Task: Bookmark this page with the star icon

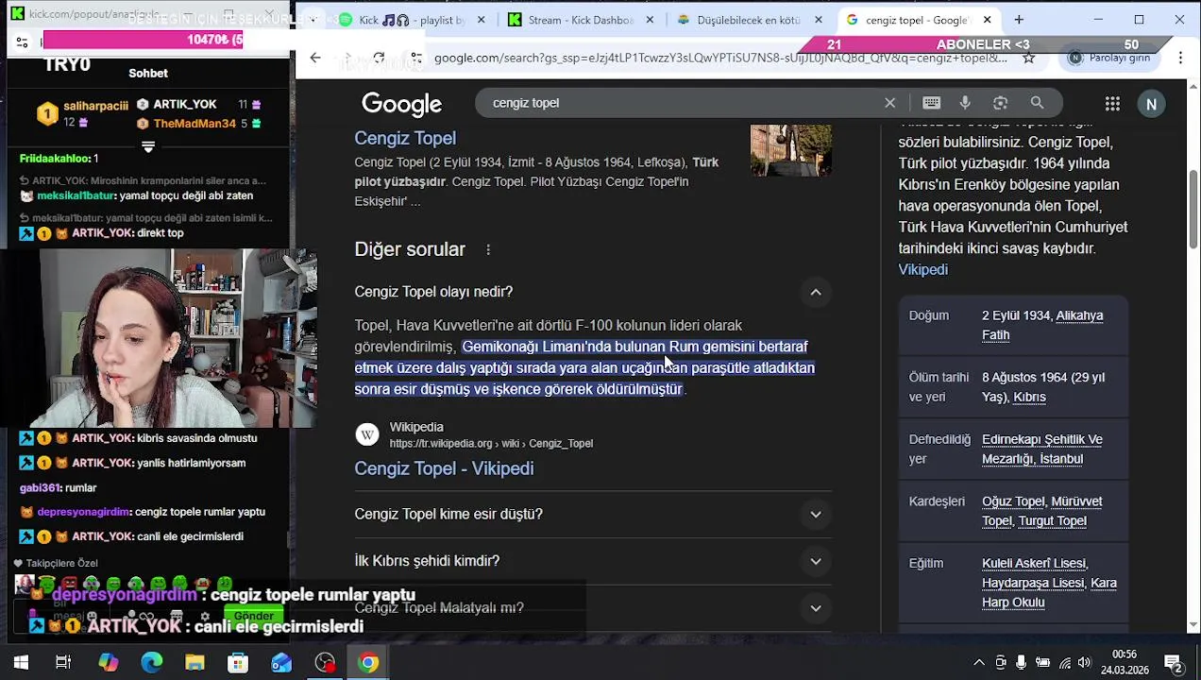Action: [x=1029, y=58]
